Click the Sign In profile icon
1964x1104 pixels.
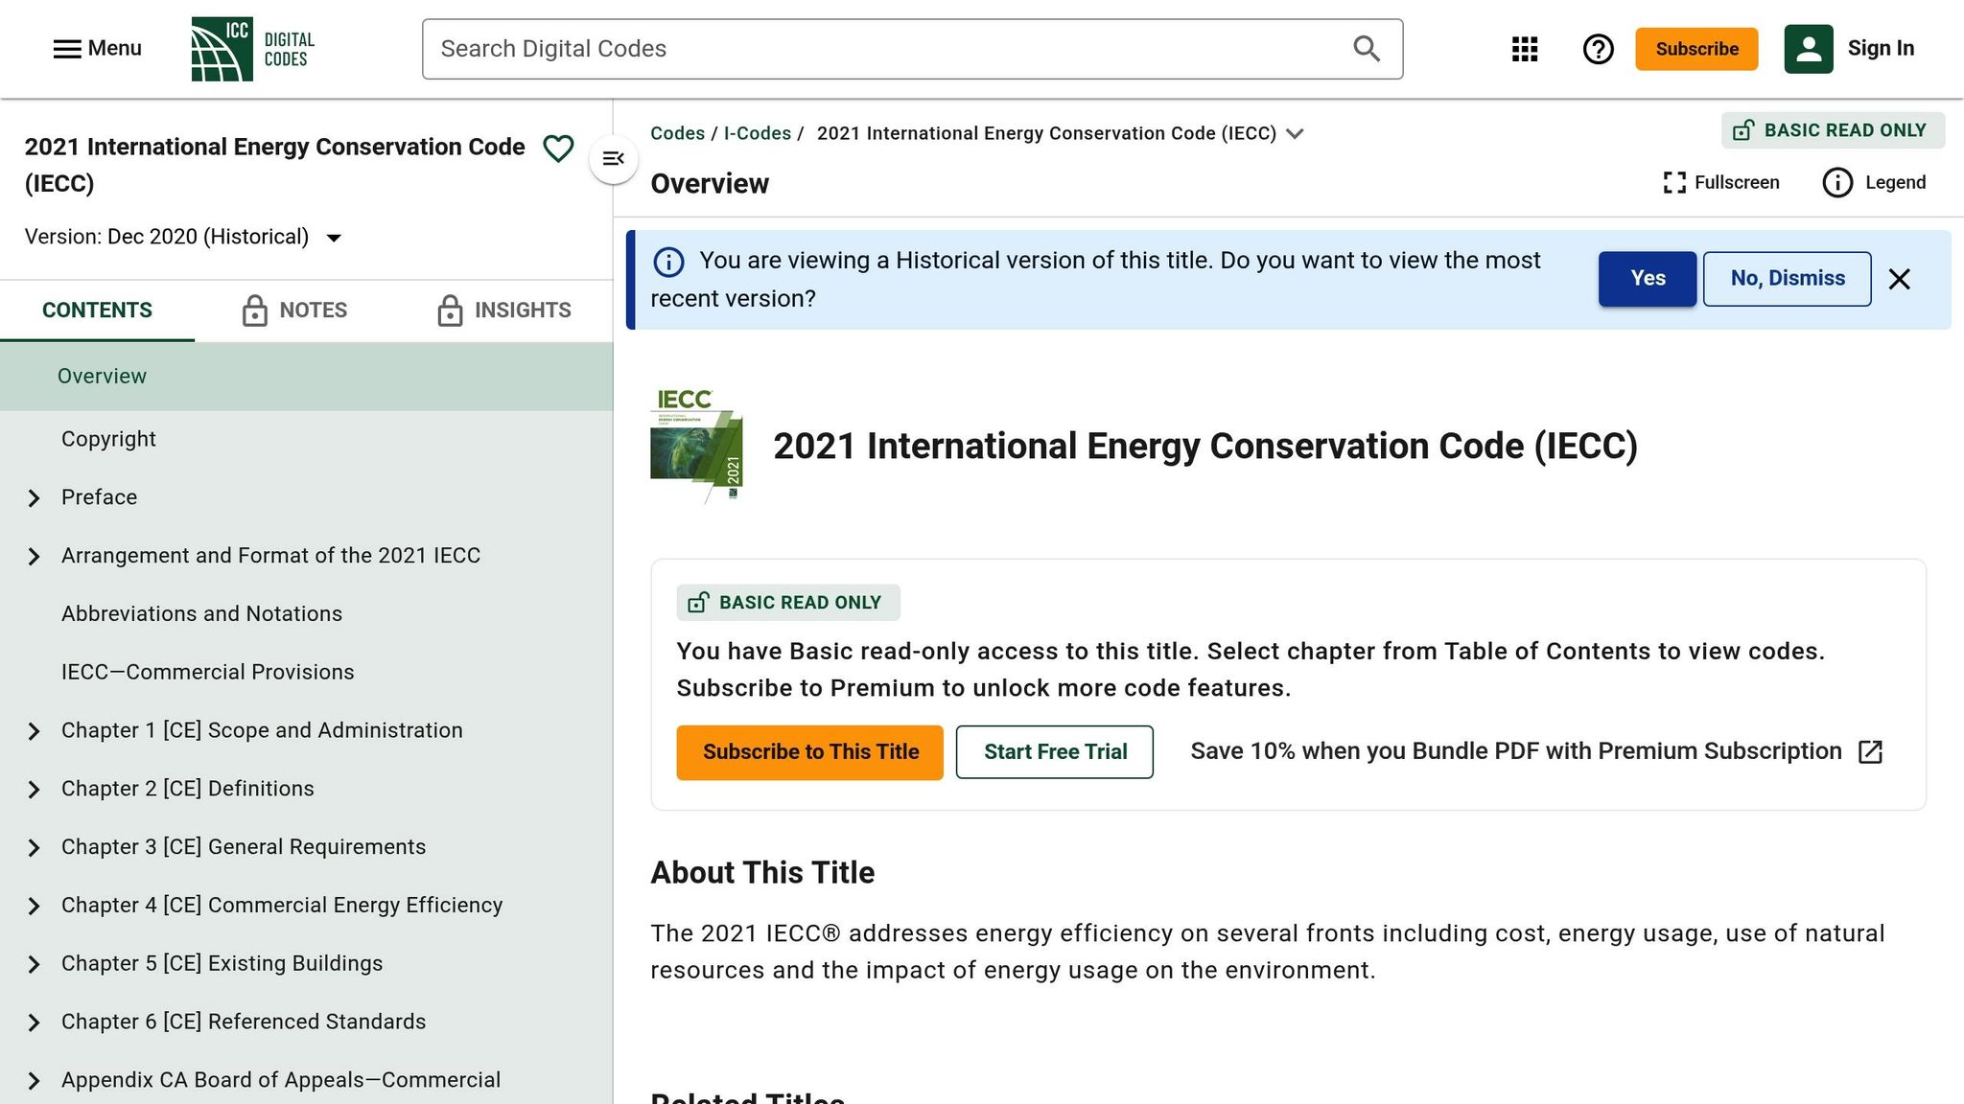point(1809,48)
